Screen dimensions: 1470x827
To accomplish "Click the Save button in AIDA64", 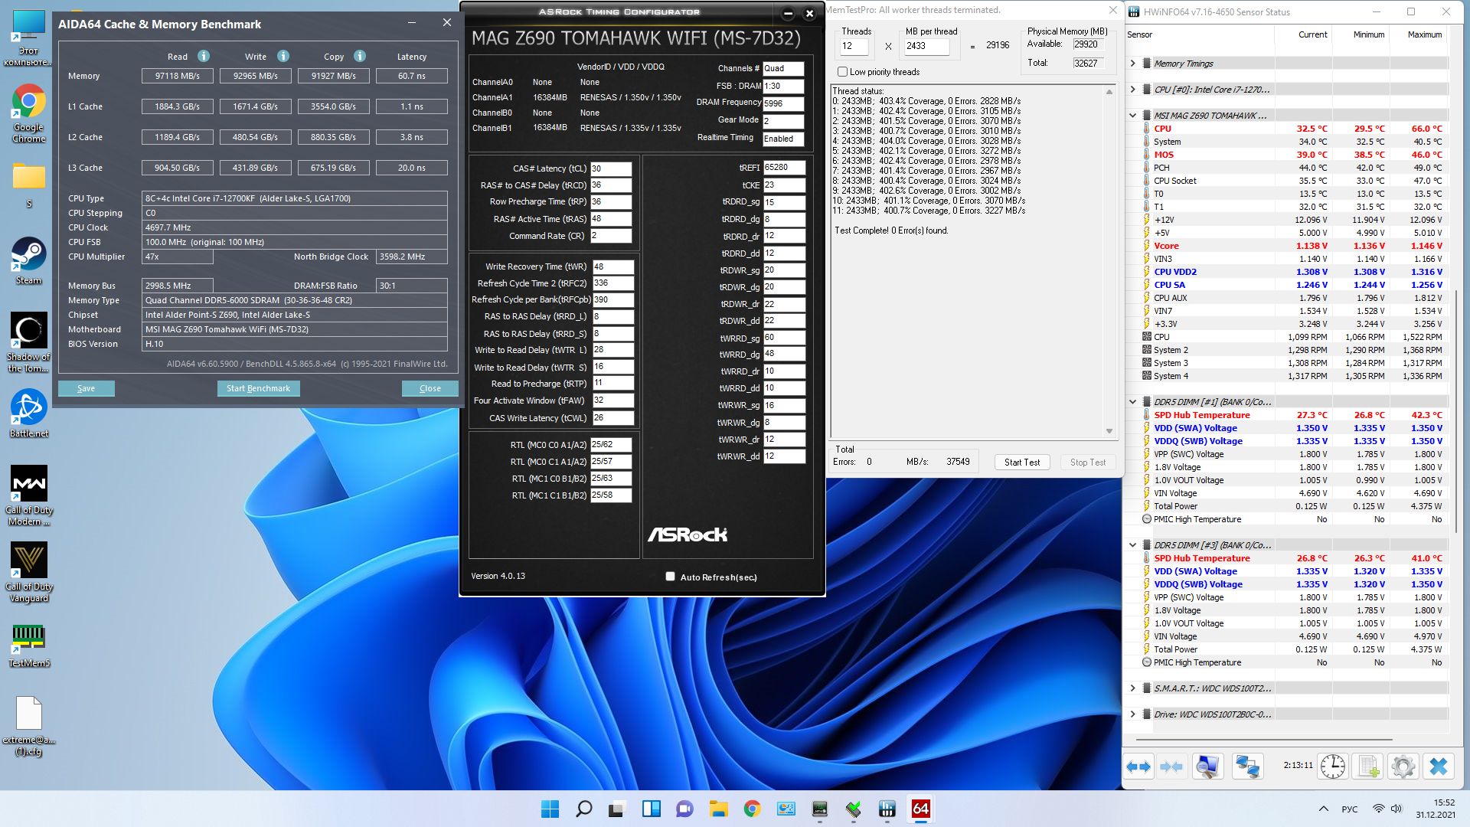I will pyautogui.click(x=87, y=389).
